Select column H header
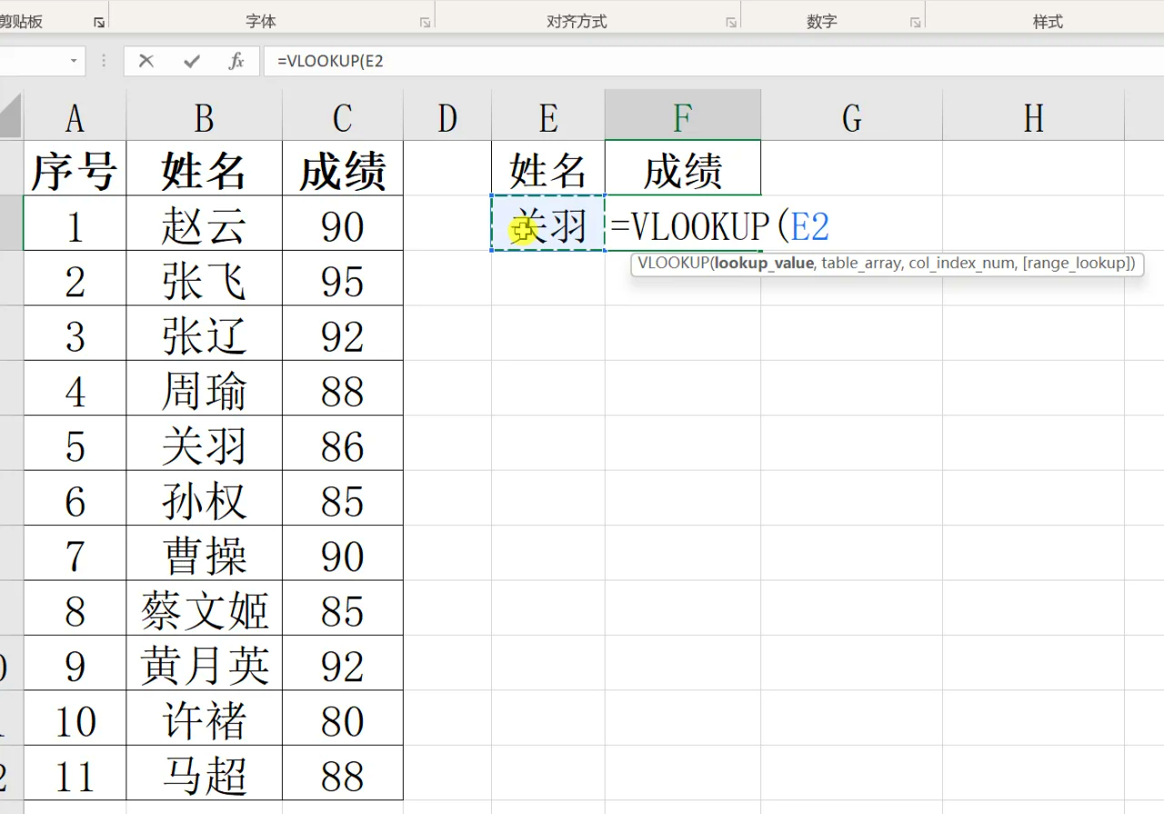Viewport: 1164px width, 814px height. pyautogui.click(x=1034, y=116)
